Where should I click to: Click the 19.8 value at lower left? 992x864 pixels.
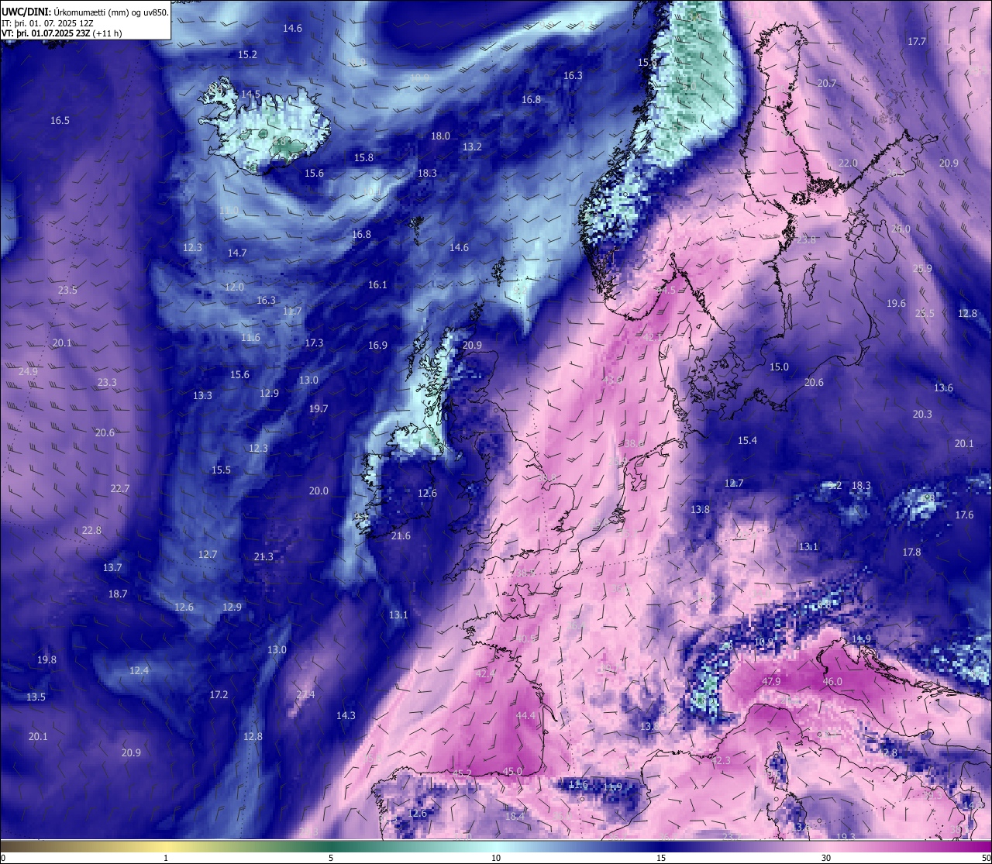pyautogui.click(x=46, y=660)
